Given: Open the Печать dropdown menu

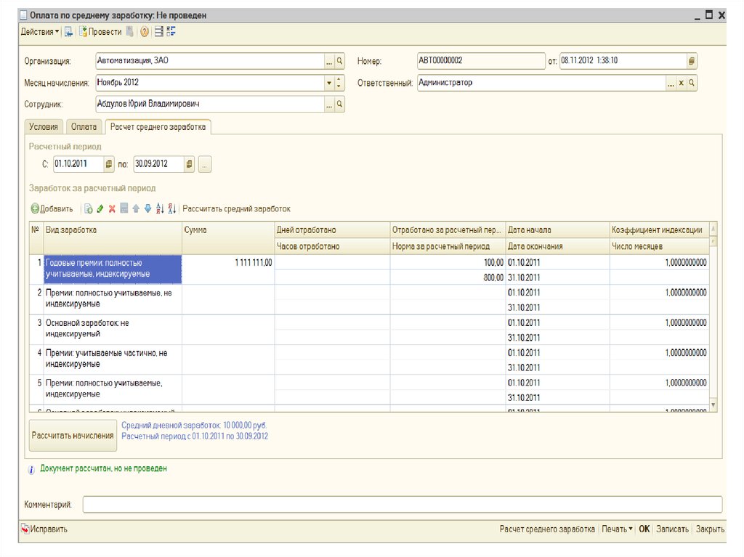Looking at the screenshot, I should (617, 529).
